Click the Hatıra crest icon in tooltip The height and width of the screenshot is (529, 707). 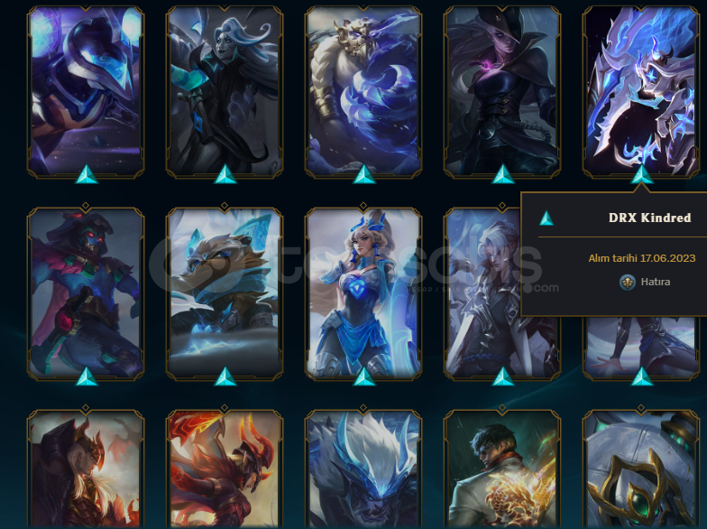click(x=628, y=282)
